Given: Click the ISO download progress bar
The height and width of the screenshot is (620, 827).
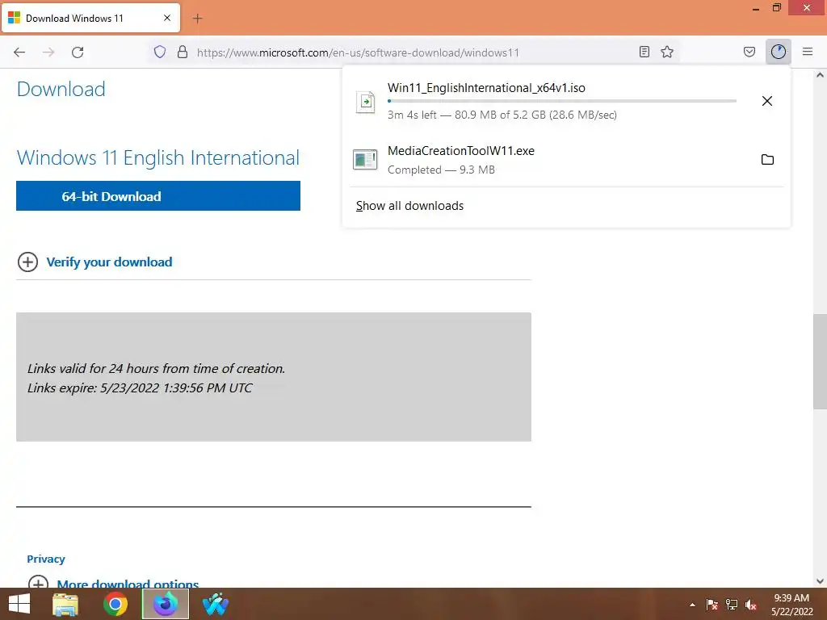Looking at the screenshot, I should pyautogui.click(x=562, y=101).
